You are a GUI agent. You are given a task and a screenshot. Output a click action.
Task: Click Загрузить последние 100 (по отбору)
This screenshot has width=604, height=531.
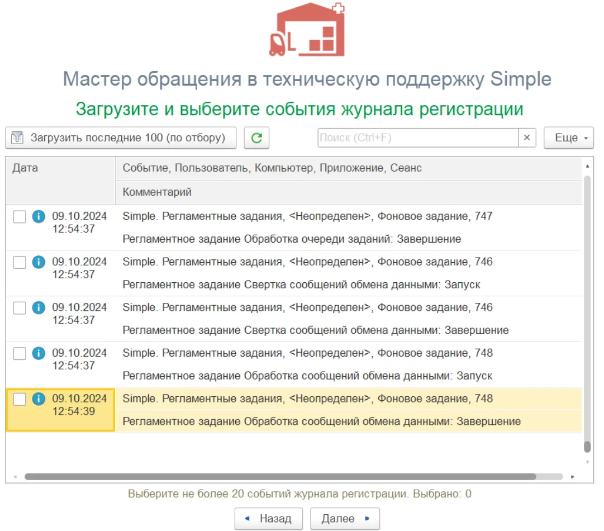pos(121,138)
